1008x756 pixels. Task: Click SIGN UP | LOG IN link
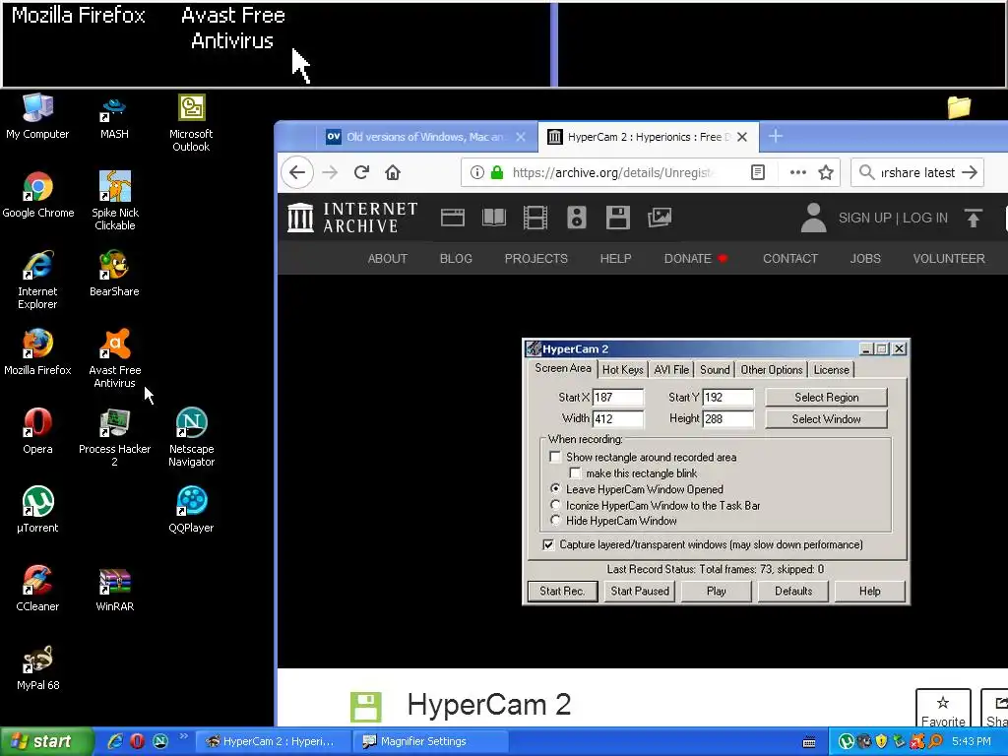(x=893, y=218)
